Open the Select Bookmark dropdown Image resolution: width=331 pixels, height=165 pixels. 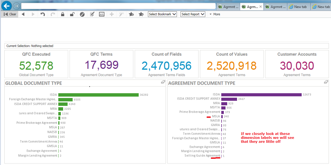point(162,14)
